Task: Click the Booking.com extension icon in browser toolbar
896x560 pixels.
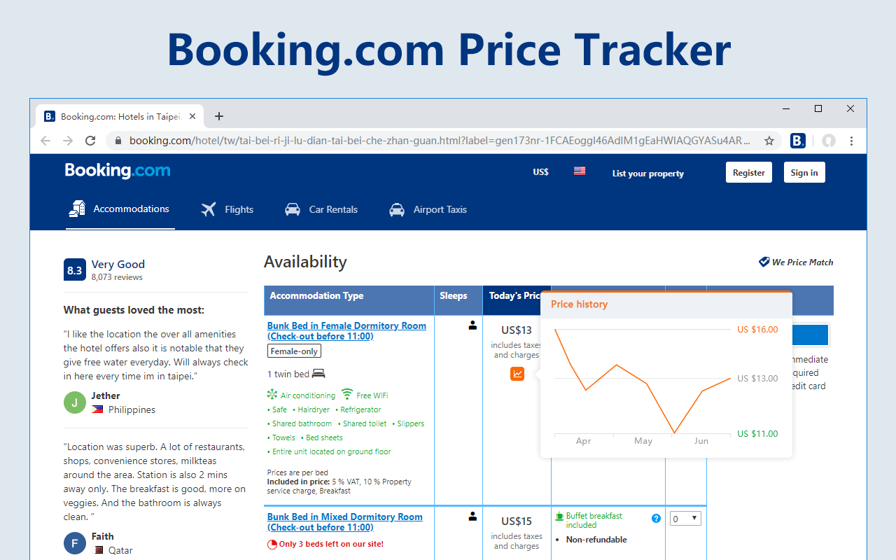Action: 797,141
